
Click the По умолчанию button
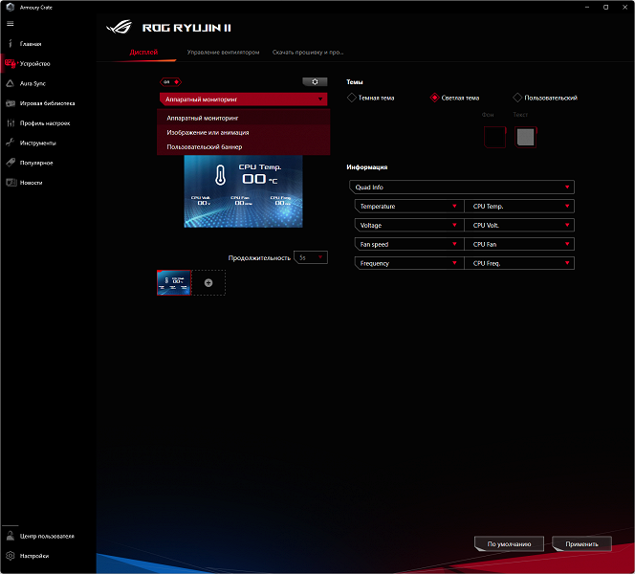coord(509,544)
